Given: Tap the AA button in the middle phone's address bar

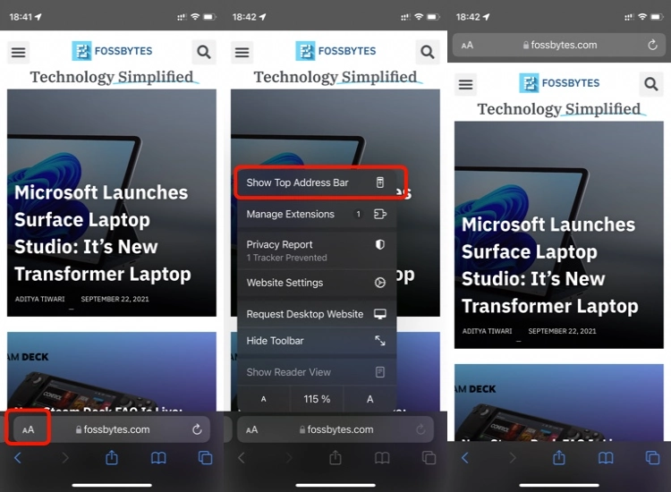Looking at the screenshot, I should [252, 429].
